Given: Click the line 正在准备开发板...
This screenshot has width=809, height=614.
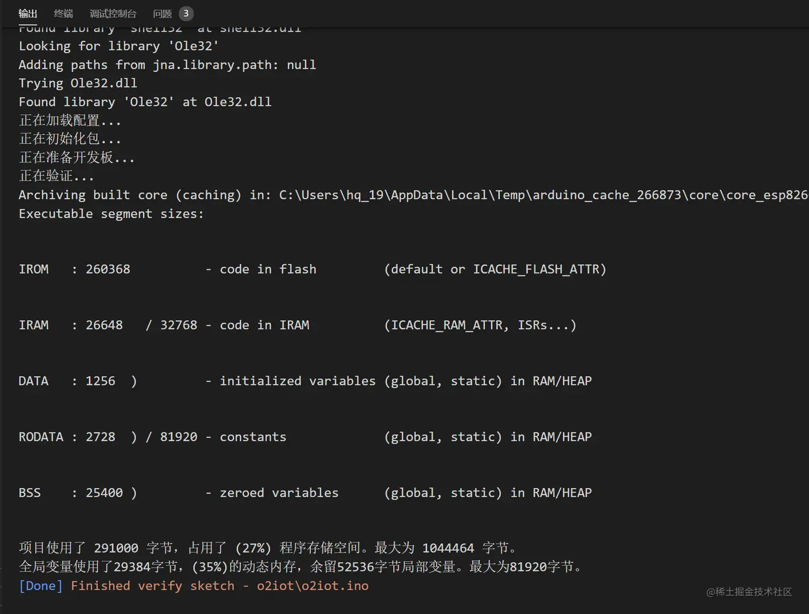Looking at the screenshot, I should tap(77, 158).
